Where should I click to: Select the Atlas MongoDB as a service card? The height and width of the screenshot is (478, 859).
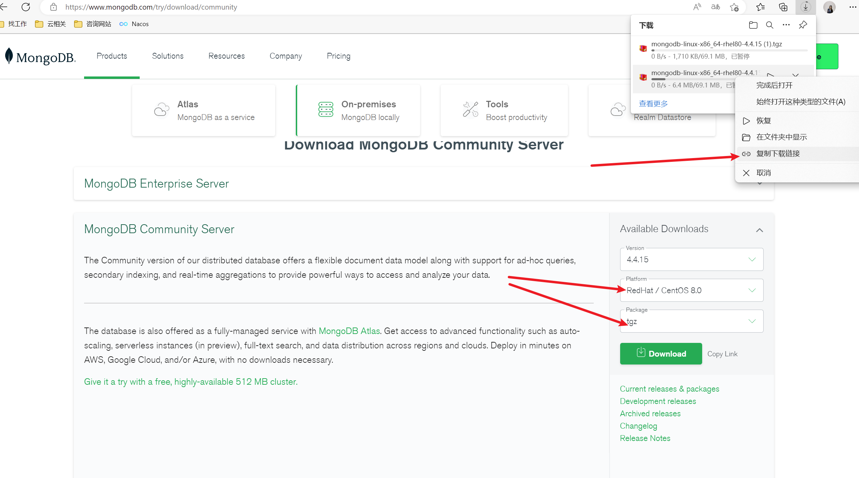click(x=204, y=110)
